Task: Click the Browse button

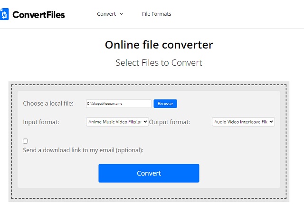Action: tap(165, 104)
